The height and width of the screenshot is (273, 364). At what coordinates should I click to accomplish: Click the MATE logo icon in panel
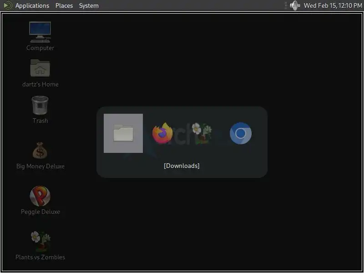tap(8, 5)
